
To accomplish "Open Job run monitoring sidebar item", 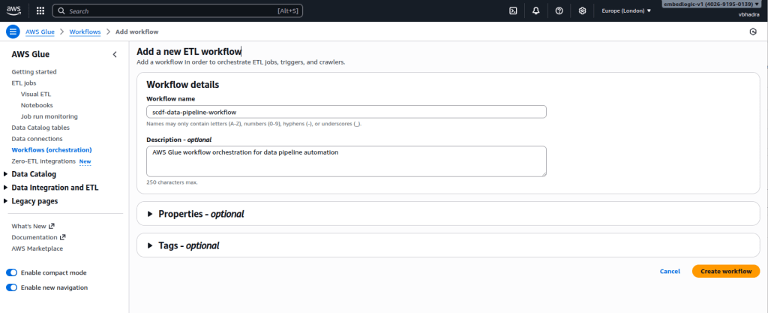I will point(49,116).
